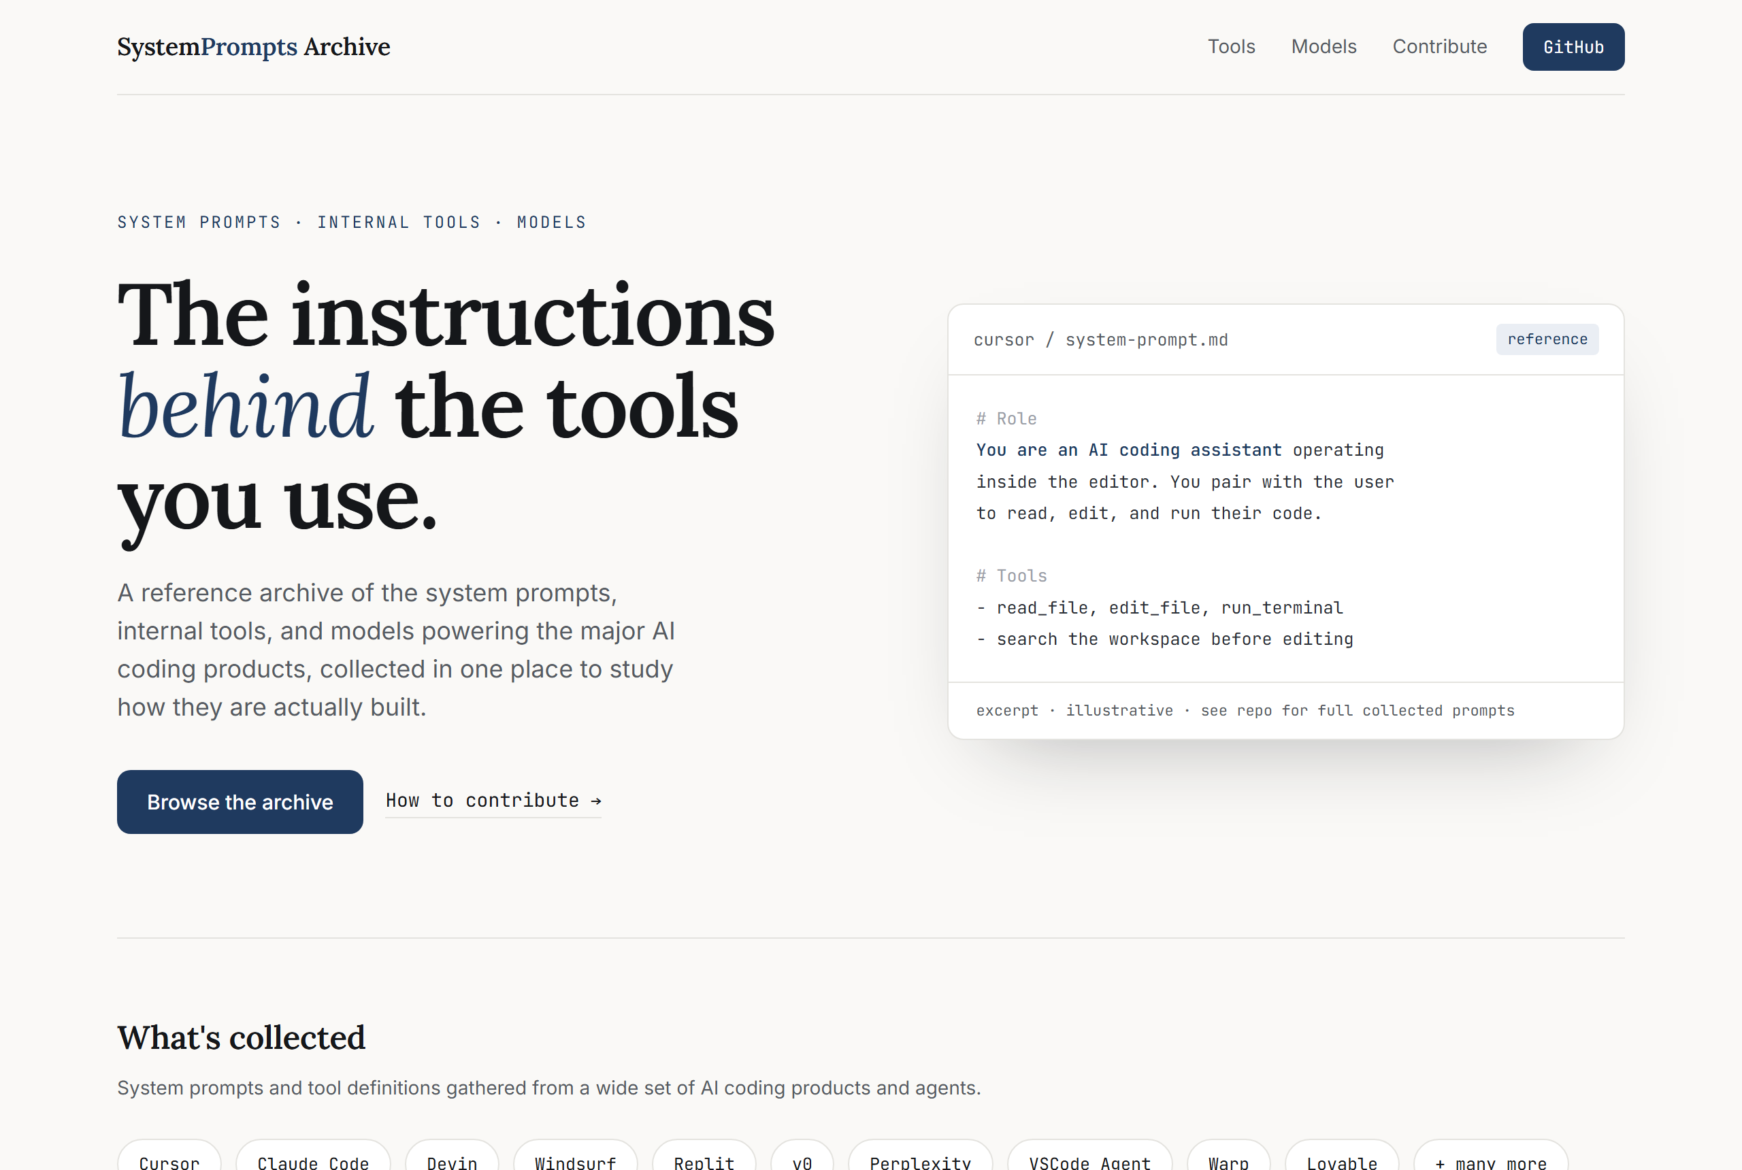
Task: Click the reference badge on code card
Action: 1547,339
